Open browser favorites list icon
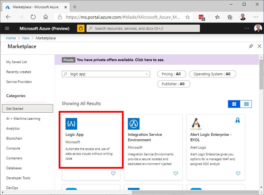264x195 pixels. [217, 17]
